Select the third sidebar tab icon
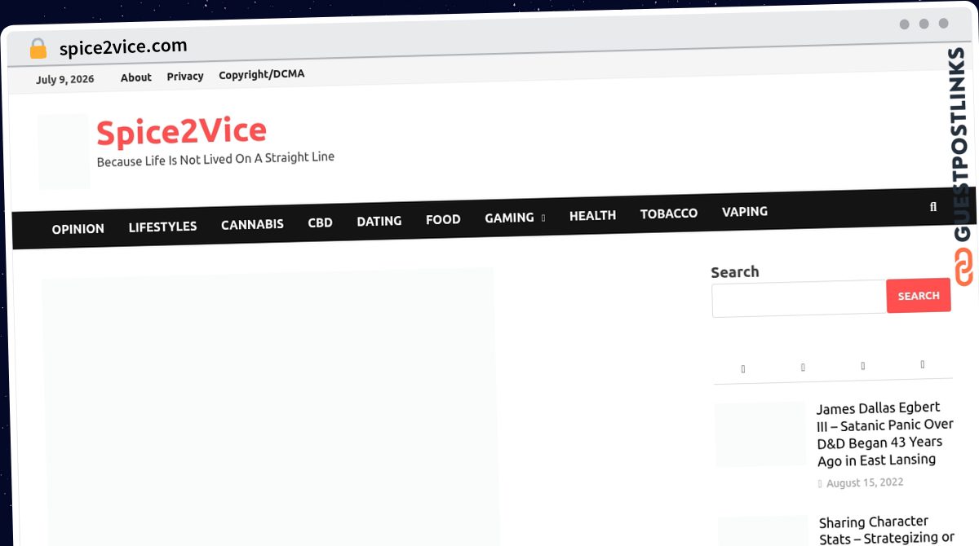This screenshot has height=546, width=979. point(862,366)
